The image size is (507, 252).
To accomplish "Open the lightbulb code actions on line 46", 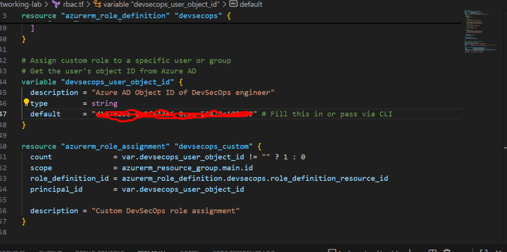I will [x=26, y=103].
